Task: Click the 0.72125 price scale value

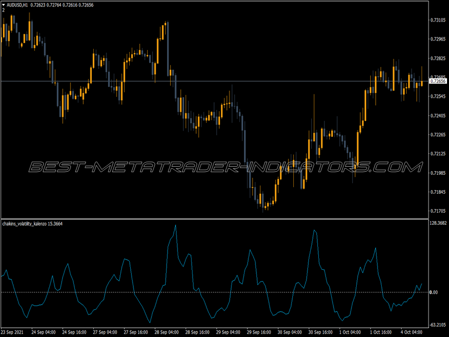Action: point(438,154)
